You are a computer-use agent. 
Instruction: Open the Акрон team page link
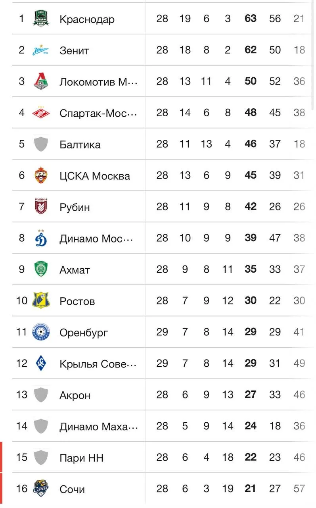(x=75, y=395)
